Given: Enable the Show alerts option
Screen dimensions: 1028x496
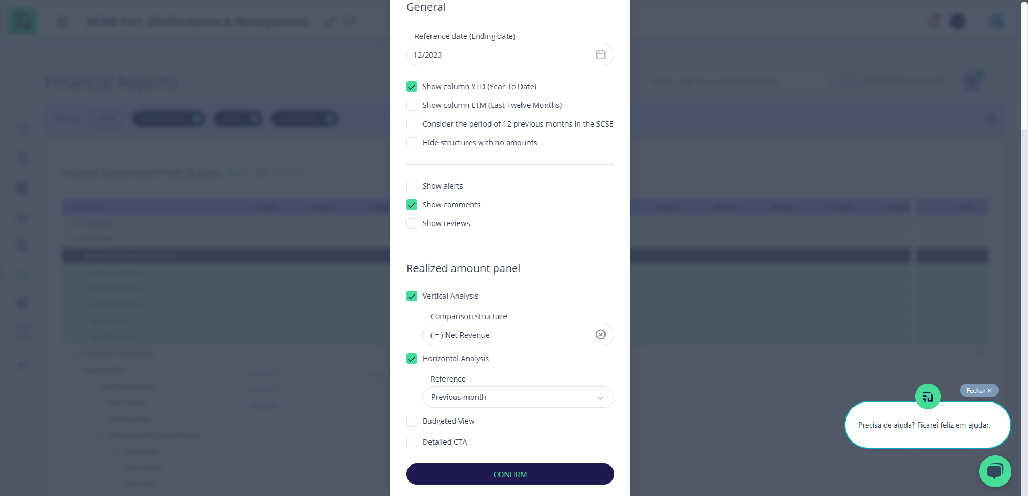Looking at the screenshot, I should point(412,186).
